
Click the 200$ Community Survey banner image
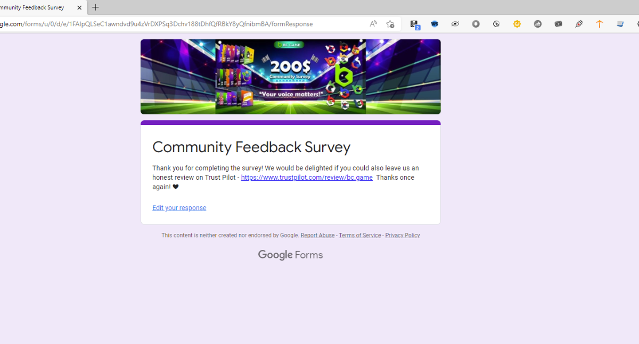pos(290,77)
